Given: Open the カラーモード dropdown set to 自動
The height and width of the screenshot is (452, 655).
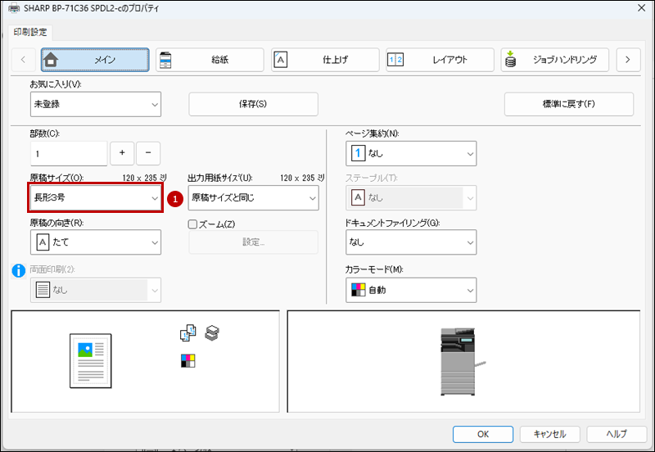Looking at the screenshot, I should pyautogui.click(x=410, y=290).
